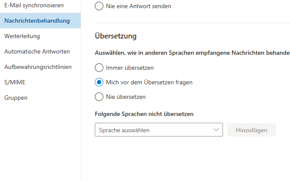Select the 'Mich vor dem Übersetzen fragen' radio circle
This screenshot has height=181, width=290.
99,82
